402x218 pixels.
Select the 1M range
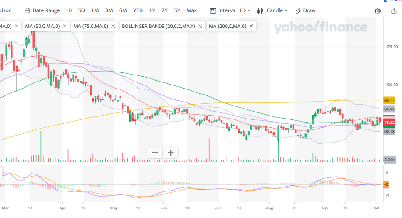click(x=95, y=10)
